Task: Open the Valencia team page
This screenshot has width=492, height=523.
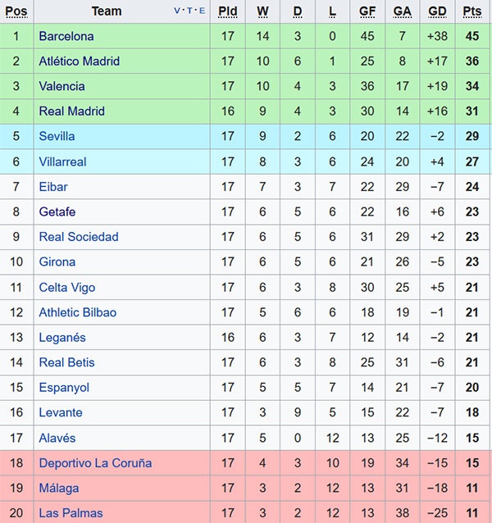Action: (61, 86)
